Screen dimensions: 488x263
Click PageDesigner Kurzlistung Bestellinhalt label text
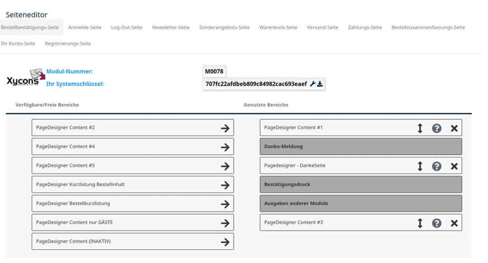[x=81, y=185]
